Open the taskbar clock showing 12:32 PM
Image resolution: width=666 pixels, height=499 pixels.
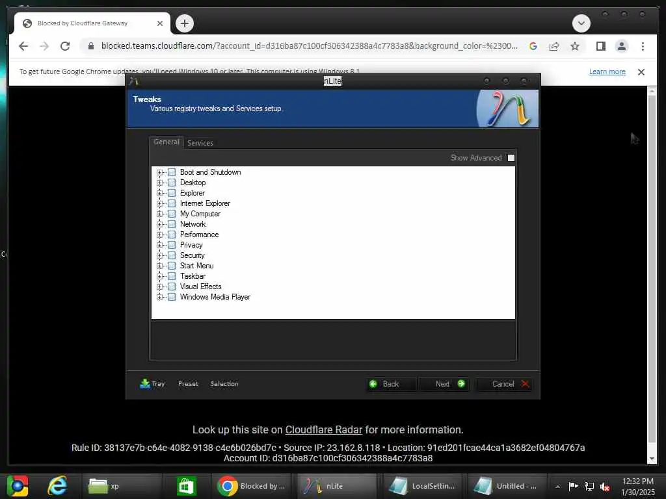click(637, 486)
